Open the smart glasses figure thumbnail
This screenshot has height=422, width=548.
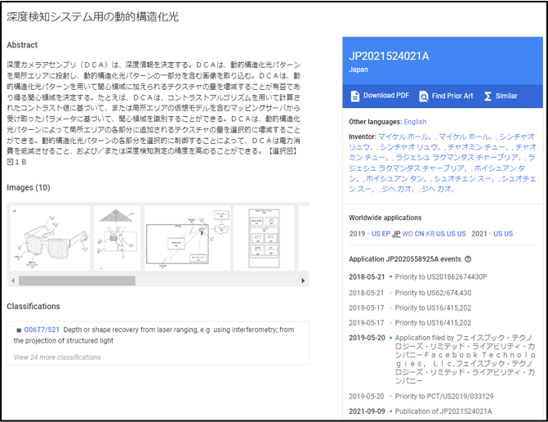click(50, 238)
